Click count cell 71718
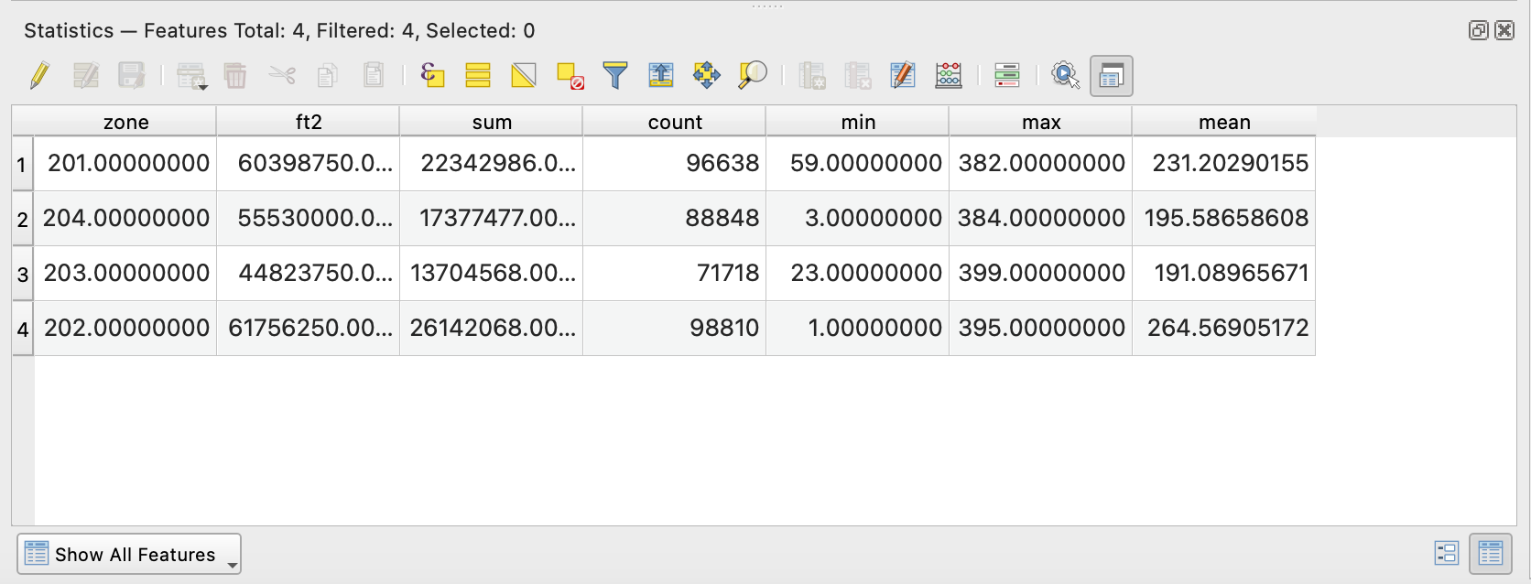Image resolution: width=1531 pixels, height=584 pixels. (x=675, y=274)
